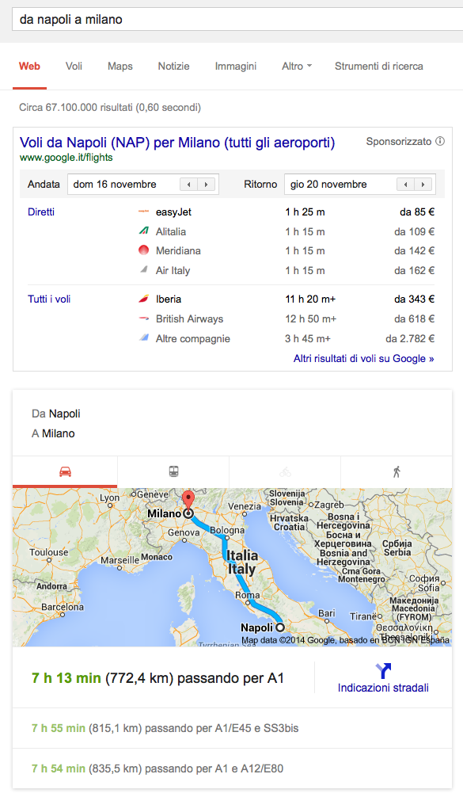Click the Napoli origin marker on map
This screenshot has height=797, width=463.
click(279, 627)
